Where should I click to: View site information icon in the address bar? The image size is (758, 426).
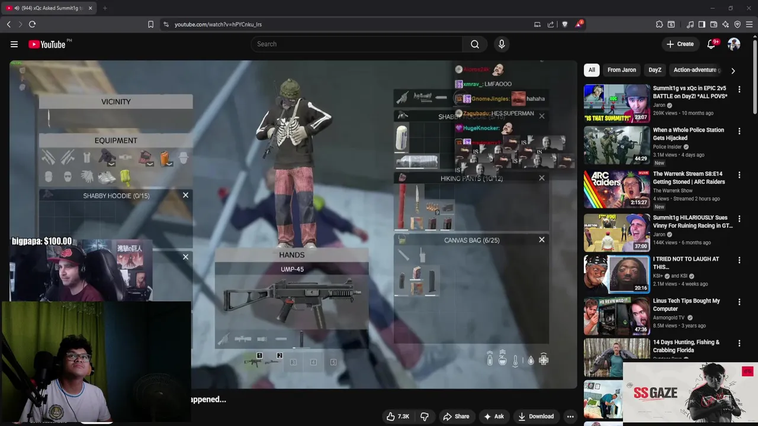[166, 24]
